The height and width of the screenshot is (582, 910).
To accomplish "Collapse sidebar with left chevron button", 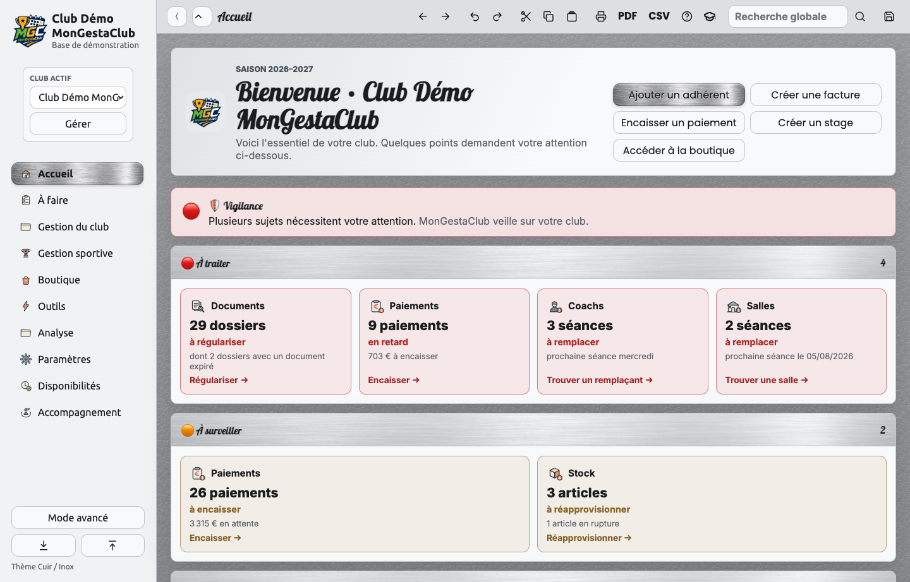I will (177, 16).
